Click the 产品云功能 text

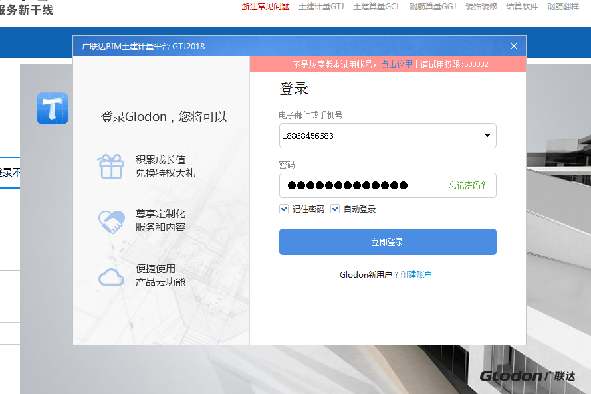(x=161, y=282)
